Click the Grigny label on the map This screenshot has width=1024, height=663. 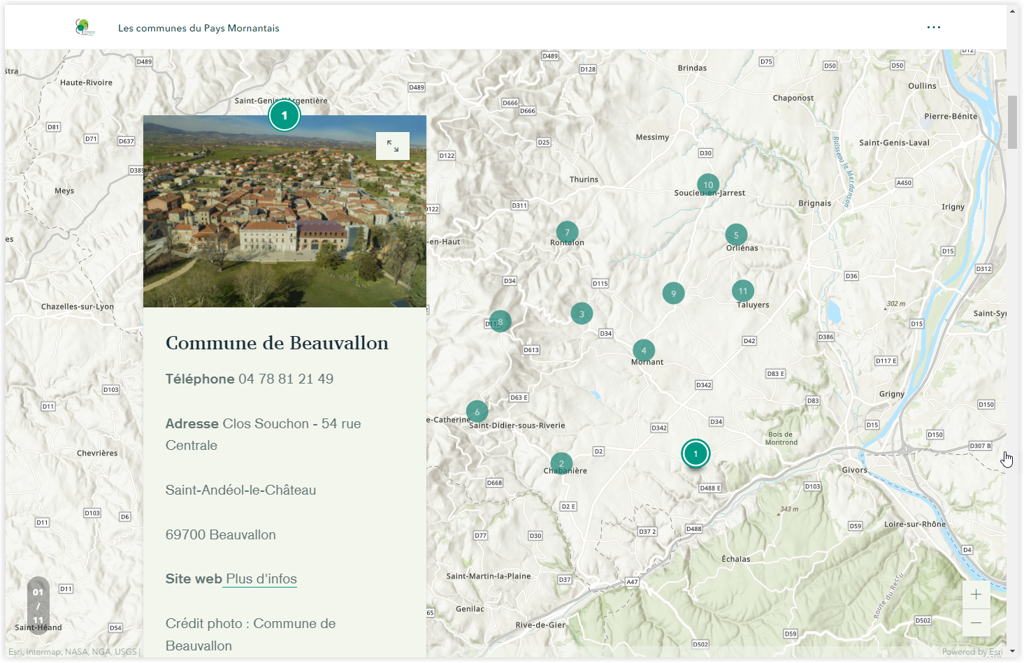tap(892, 394)
